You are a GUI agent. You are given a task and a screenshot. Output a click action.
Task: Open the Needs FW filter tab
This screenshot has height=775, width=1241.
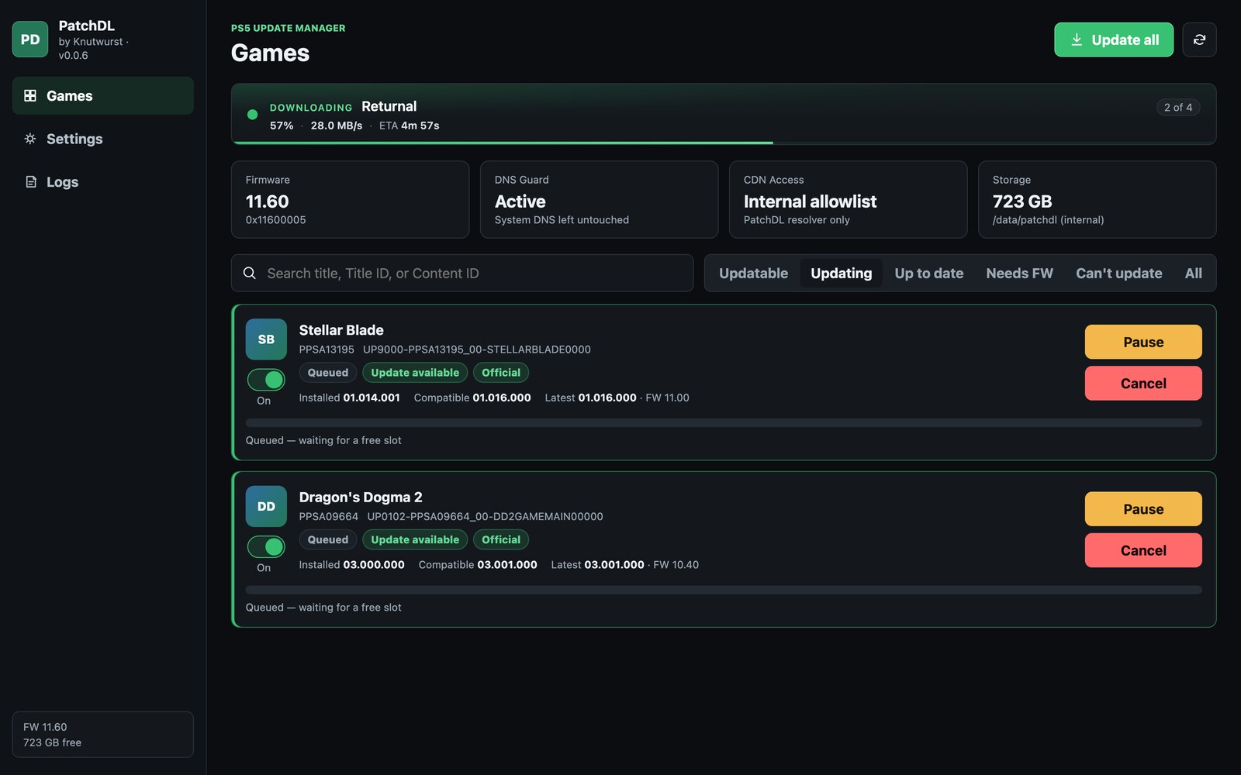tap(1019, 273)
